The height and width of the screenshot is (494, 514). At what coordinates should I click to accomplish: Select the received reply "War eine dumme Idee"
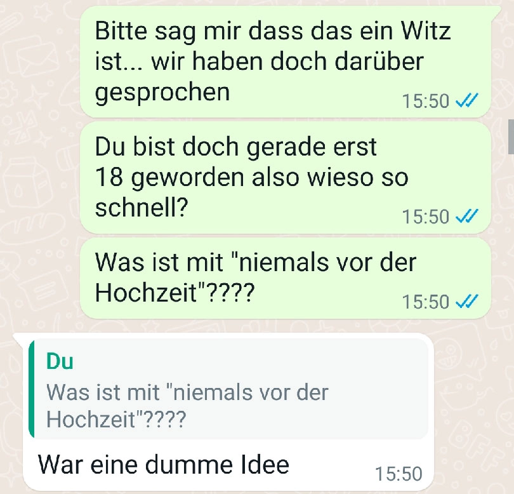(x=228, y=412)
